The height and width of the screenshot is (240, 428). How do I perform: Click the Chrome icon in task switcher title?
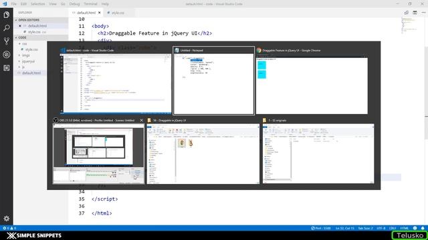[259, 50]
